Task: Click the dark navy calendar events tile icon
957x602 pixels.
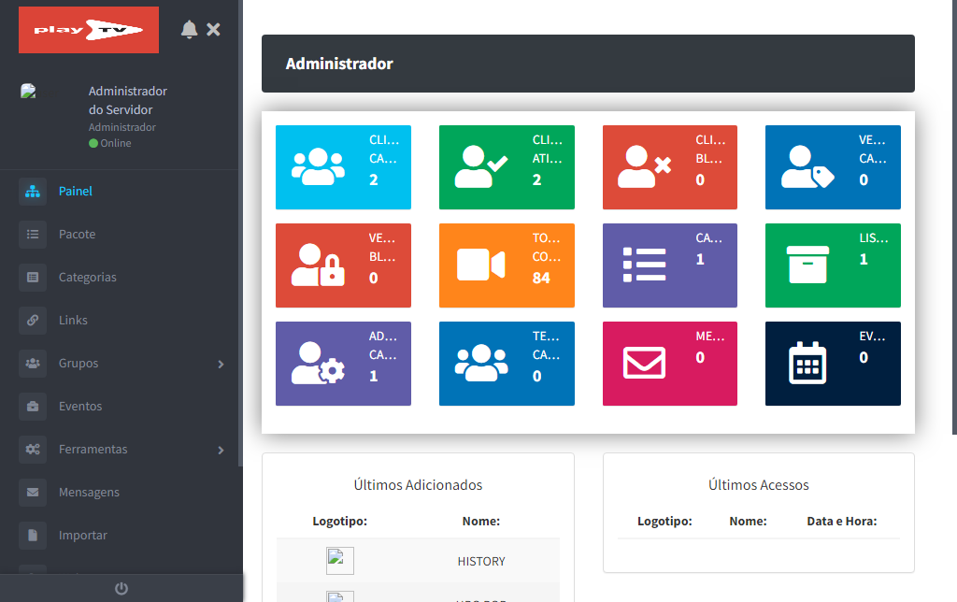Action: tap(807, 363)
